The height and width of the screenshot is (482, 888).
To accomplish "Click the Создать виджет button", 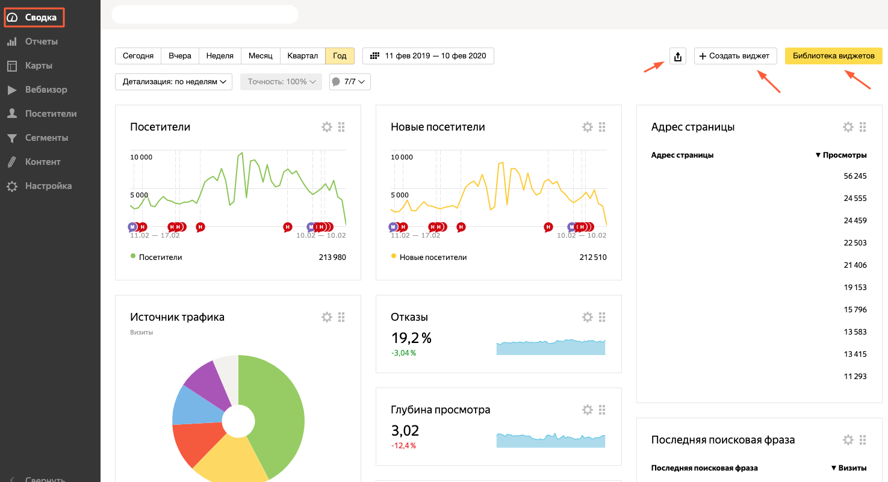I will [735, 56].
